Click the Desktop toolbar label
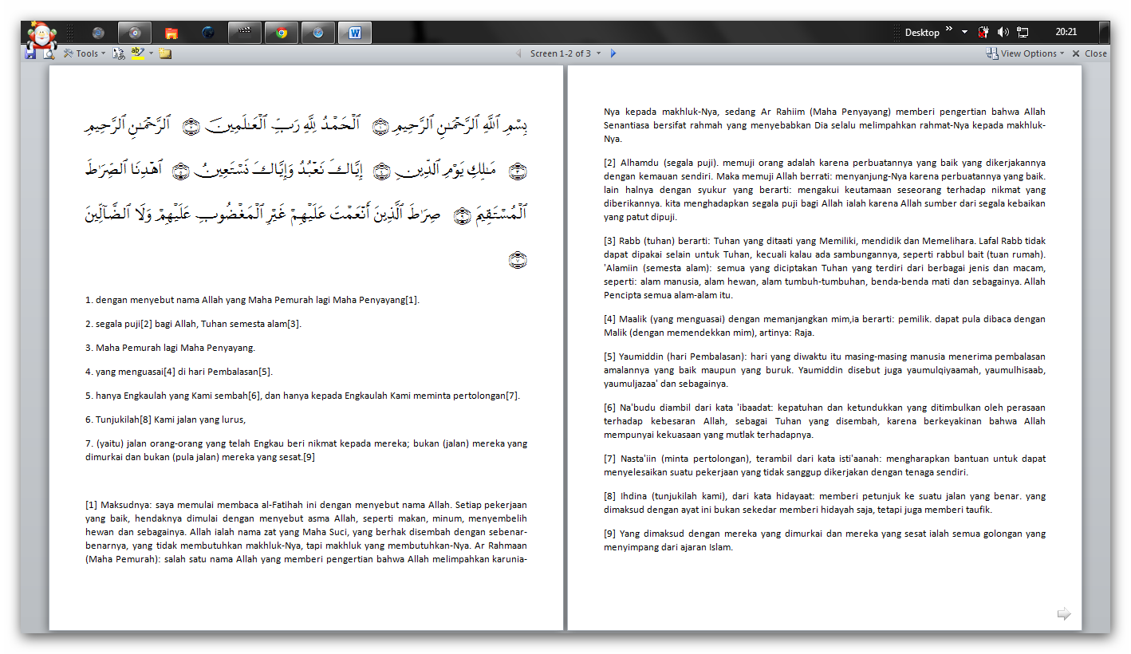This screenshot has width=1131, height=654. tap(922, 33)
